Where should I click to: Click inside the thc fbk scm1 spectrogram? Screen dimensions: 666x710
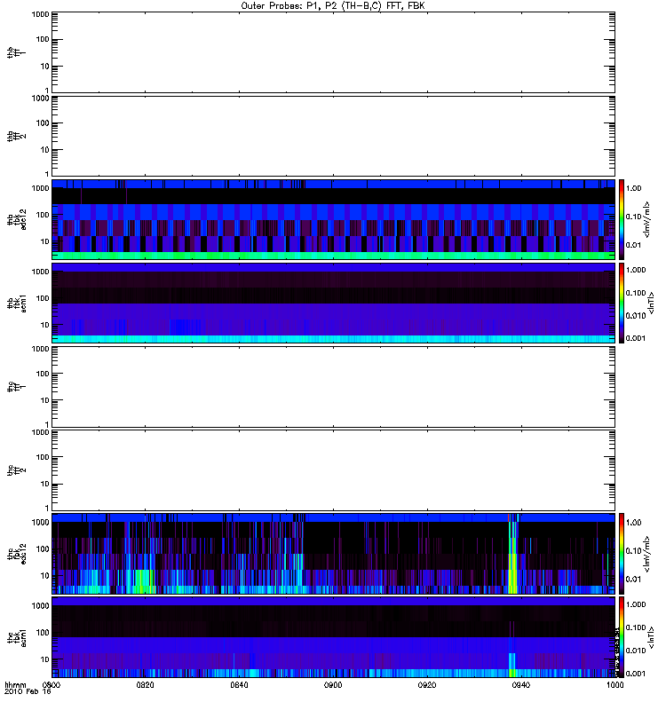333,637
